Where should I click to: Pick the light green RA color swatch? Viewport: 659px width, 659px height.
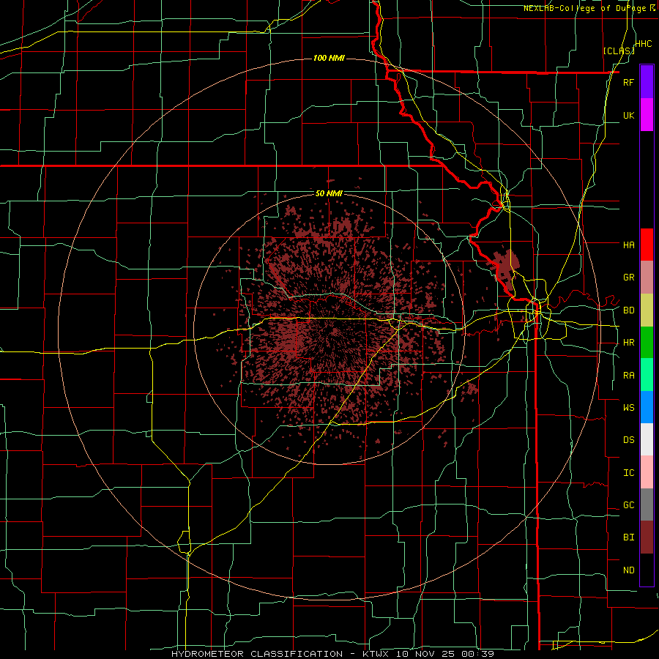tap(647, 375)
